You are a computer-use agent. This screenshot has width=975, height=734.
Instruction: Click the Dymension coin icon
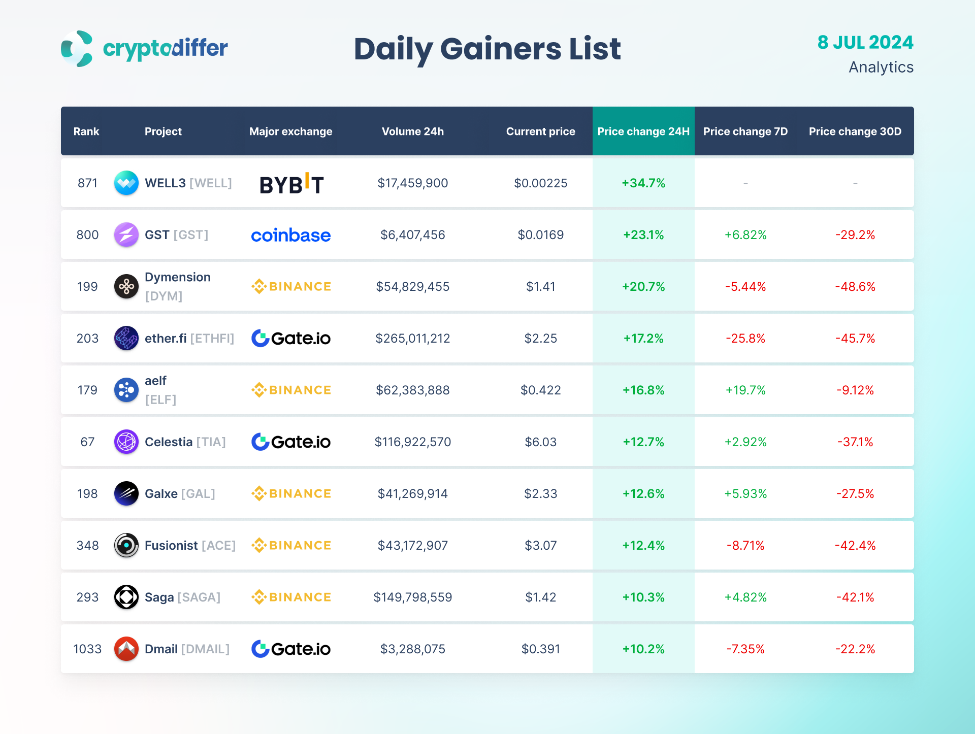click(x=126, y=286)
